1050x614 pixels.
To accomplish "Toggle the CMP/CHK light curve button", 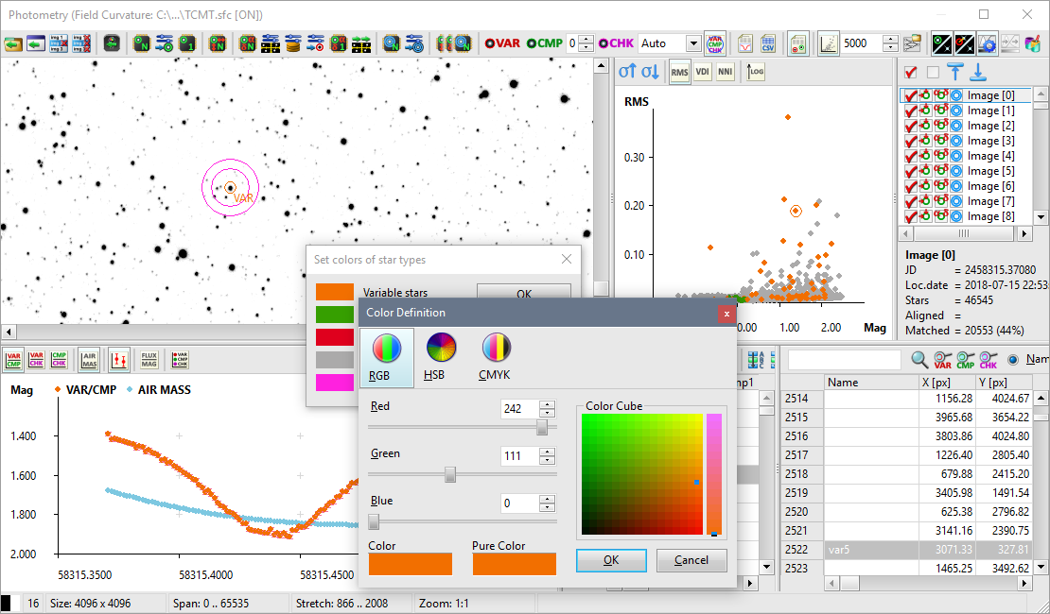I will pyautogui.click(x=59, y=360).
